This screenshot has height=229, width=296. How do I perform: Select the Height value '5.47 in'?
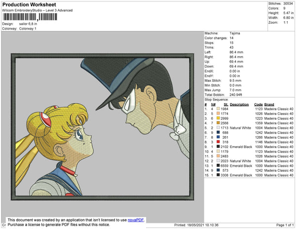pos(288,13)
